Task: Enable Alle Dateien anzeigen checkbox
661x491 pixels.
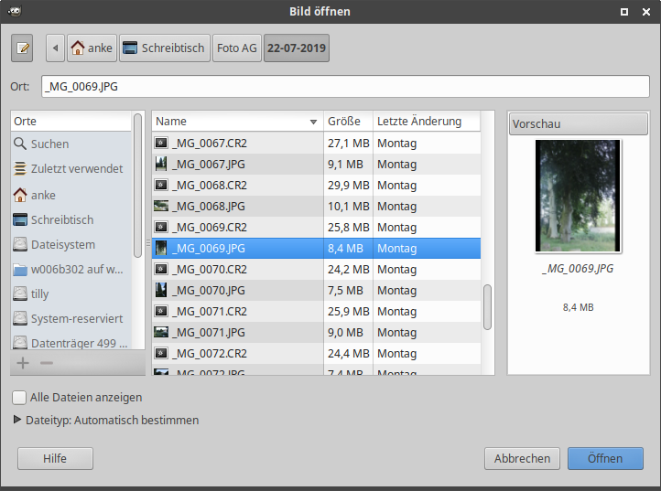Action: [19, 397]
